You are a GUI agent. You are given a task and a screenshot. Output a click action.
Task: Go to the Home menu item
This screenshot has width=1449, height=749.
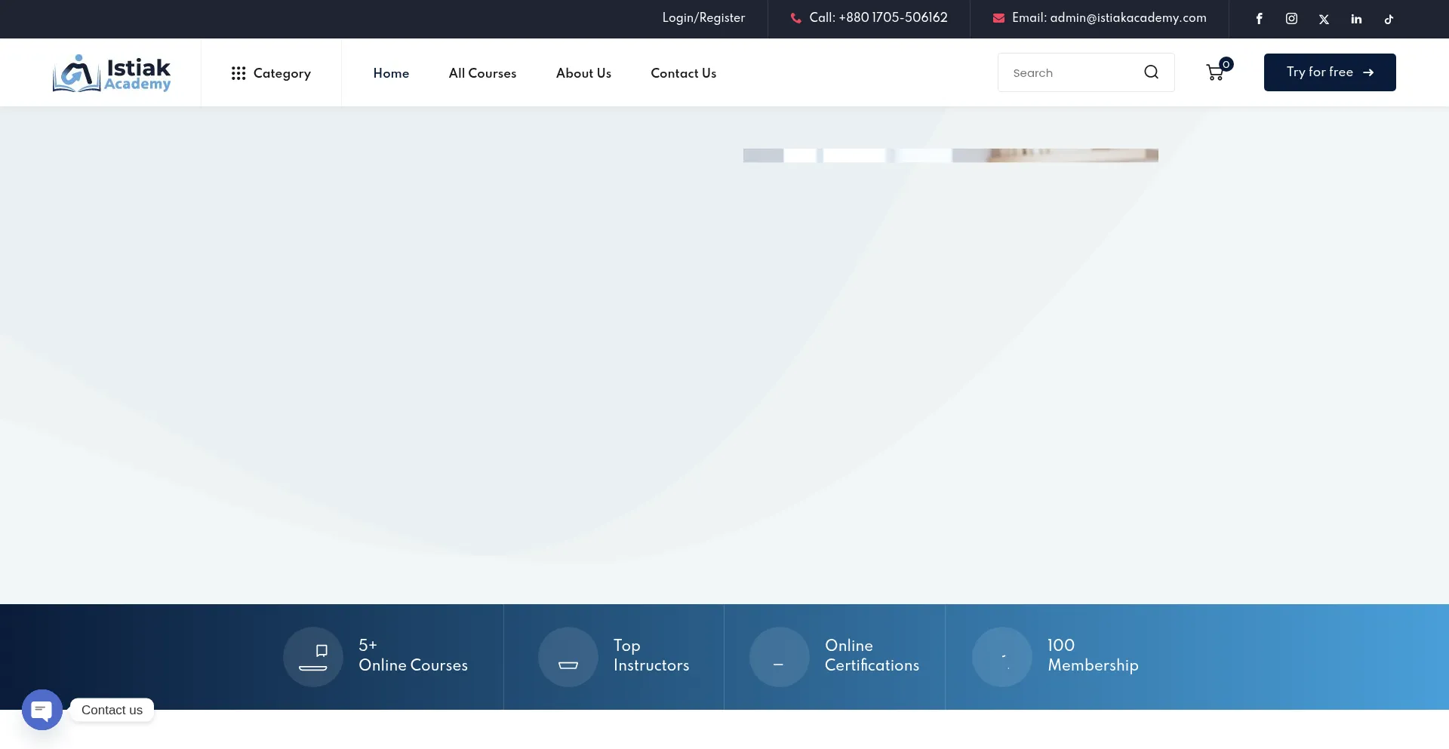[391, 73]
